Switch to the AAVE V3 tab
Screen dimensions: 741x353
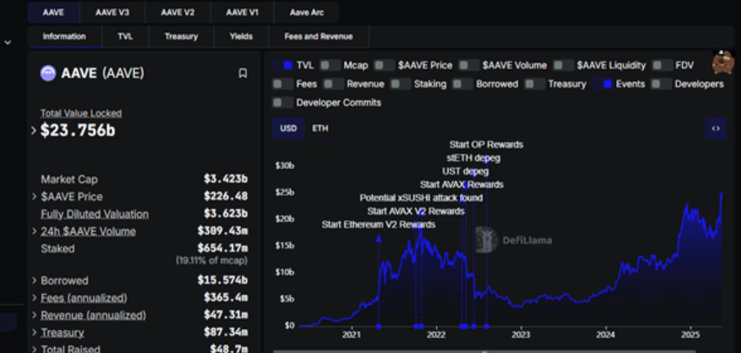coord(112,13)
